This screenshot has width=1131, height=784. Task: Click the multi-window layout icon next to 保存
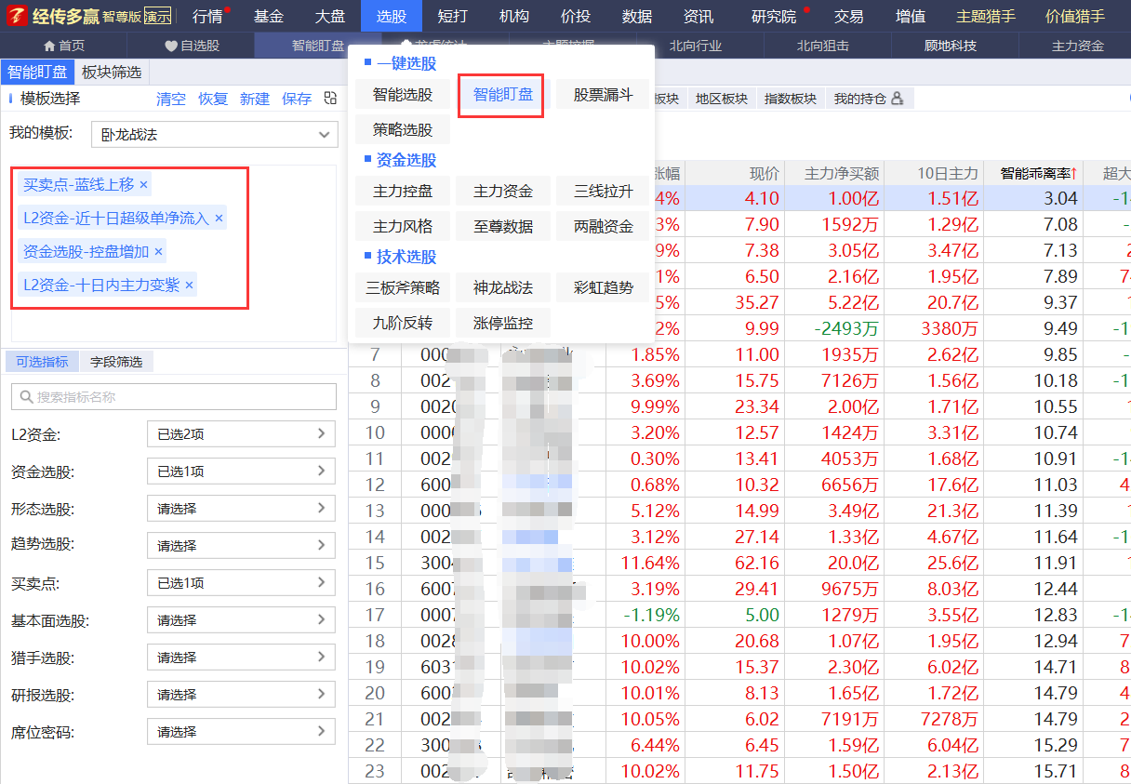[330, 99]
